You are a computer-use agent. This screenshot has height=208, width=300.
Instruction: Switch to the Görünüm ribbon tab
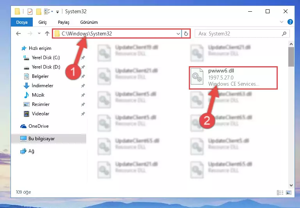point(89,22)
